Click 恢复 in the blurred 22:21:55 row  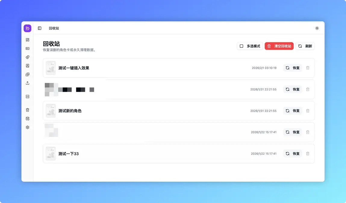292,89
